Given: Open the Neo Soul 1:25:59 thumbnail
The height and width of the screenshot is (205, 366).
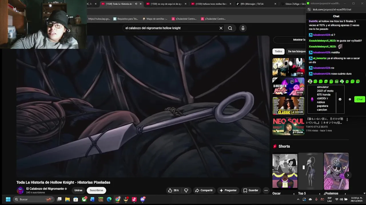Looking at the screenshot, I should tap(288, 126).
